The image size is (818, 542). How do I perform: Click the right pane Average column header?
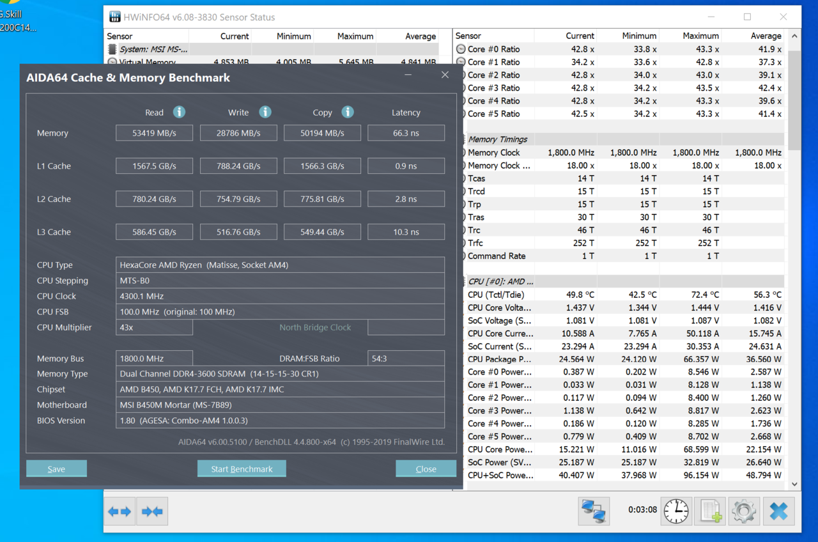pyautogui.click(x=754, y=36)
